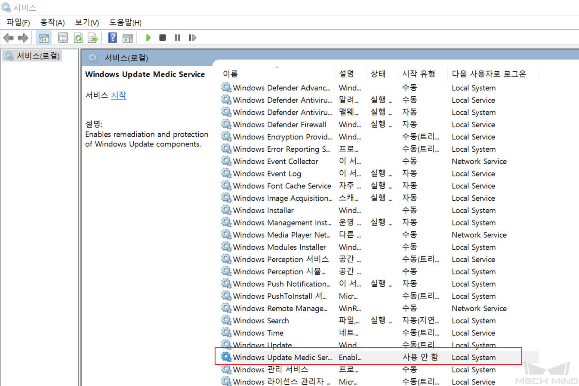Viewport: 579px width, 386px height.
Task: Click the gear icon of Windows Search
Action: point(226,320)
